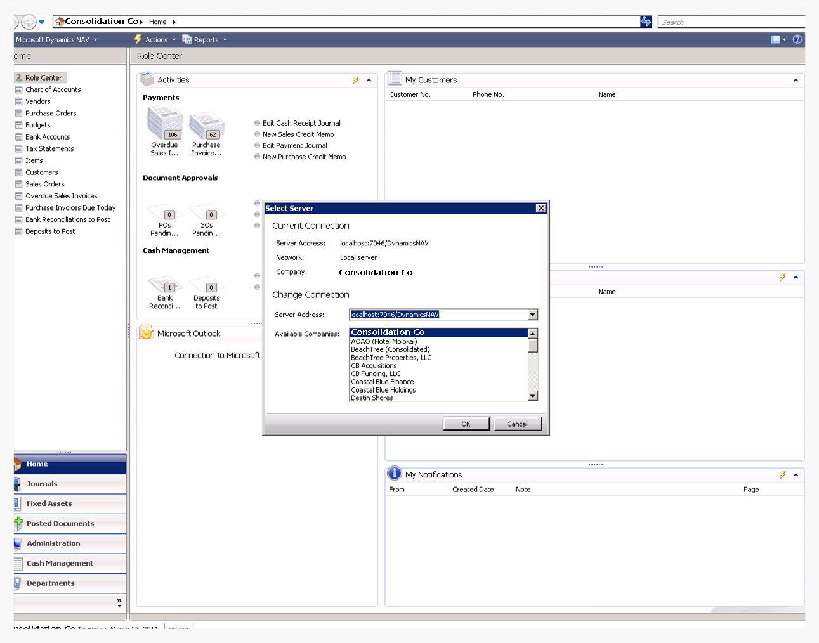Select CB Acquisitions company
Image resolution: width=819 pixels, height=643 pixels.
coord(439,366)
